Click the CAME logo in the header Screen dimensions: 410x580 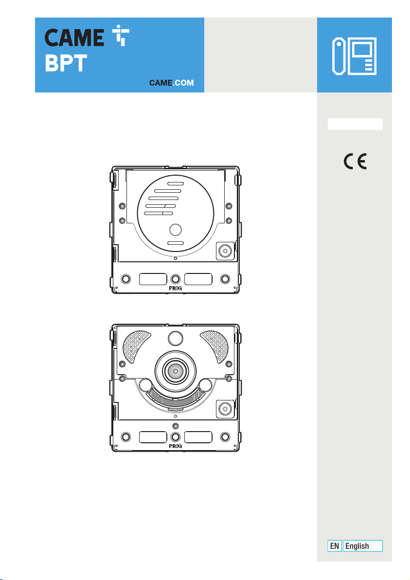(x=87, y=36)
